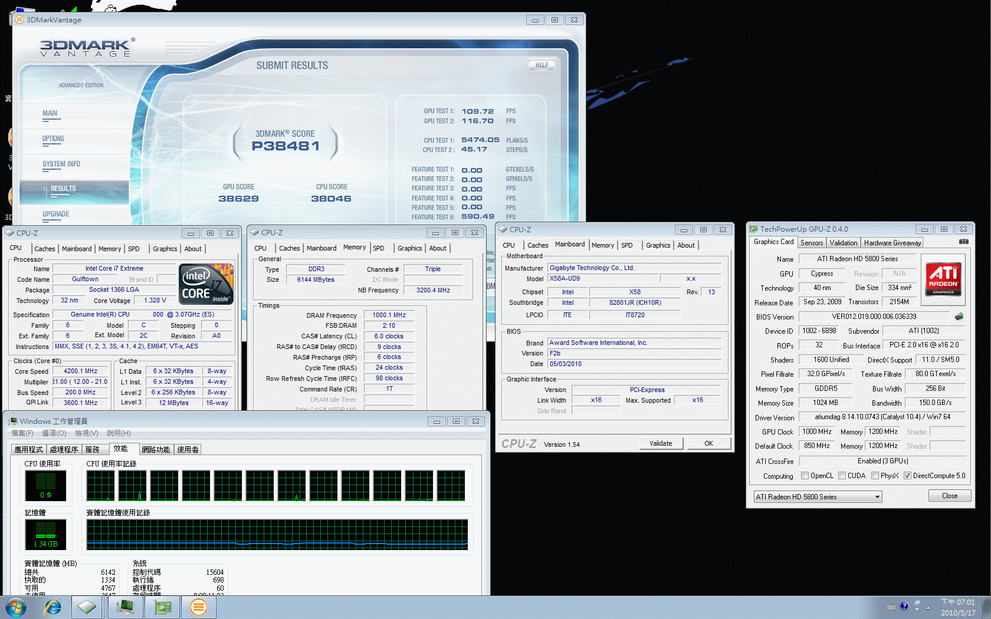Open the CPU-Z taskbar icon
991x619 pixels.
click(x=87, y=607)
